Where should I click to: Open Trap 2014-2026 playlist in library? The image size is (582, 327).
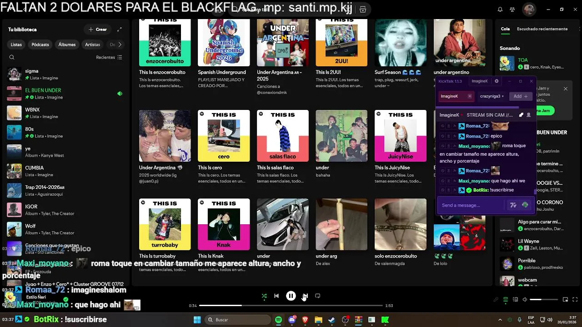click(x=65, y=191)
